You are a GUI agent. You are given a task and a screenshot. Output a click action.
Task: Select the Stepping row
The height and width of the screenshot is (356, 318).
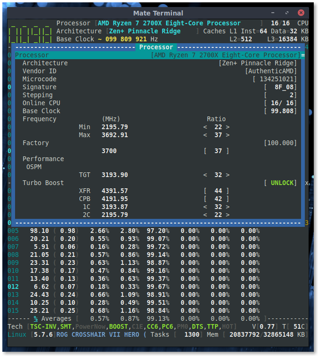pyautogui.click(x=158, y=95)
